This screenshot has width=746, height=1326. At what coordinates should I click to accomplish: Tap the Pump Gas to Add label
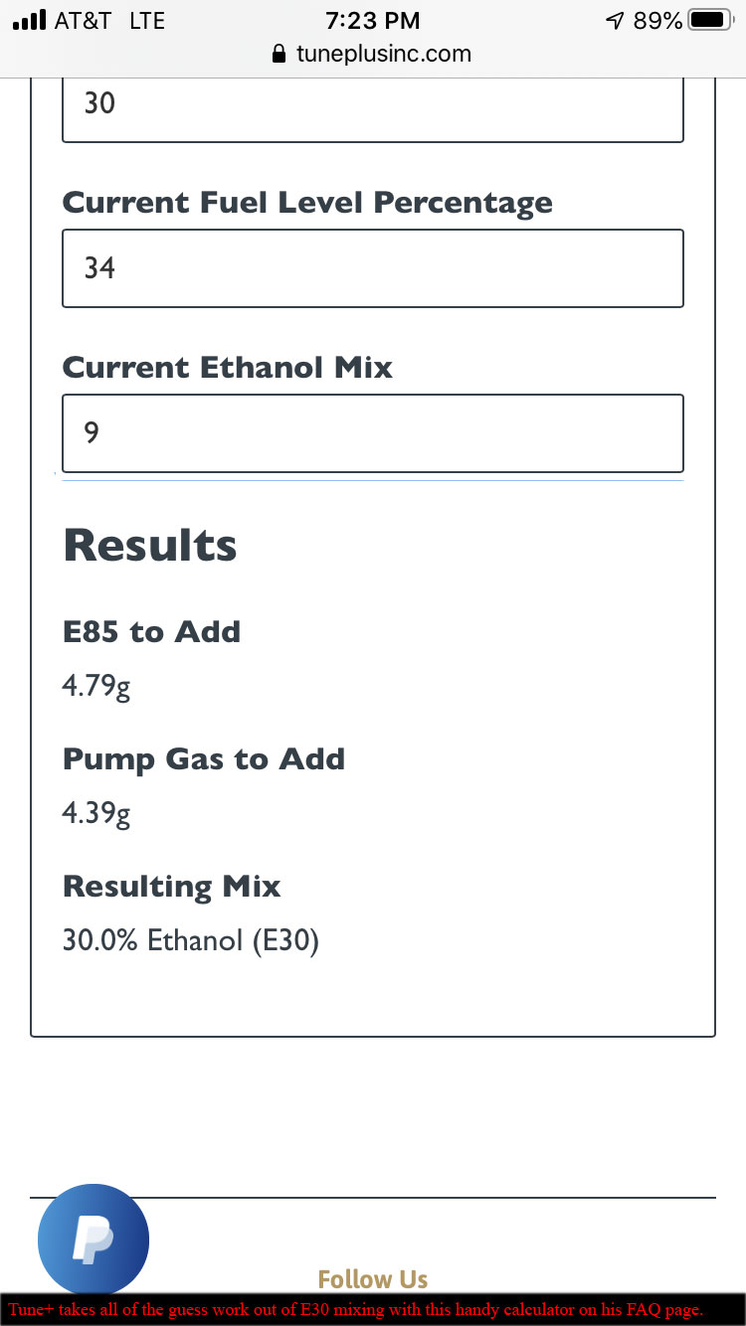204,759
